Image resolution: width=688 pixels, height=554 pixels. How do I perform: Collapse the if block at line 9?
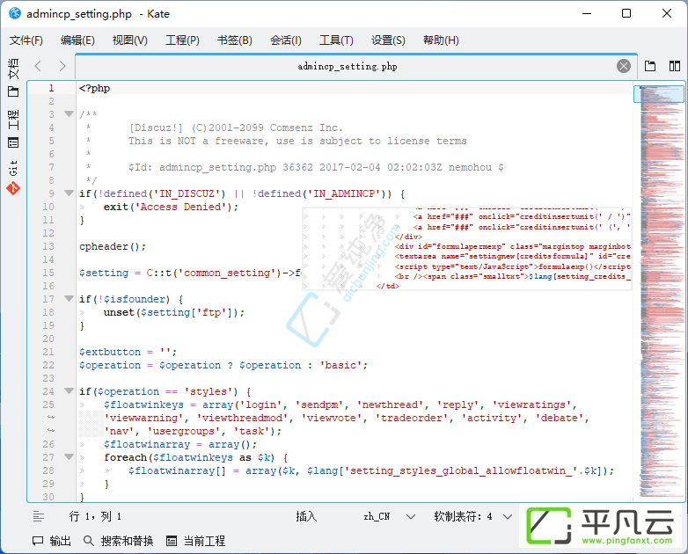[69, 193]
